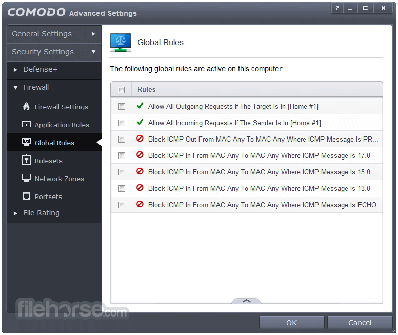Viewport: 398px width, 335px height.
Task: Go to Network Zones section
Action: pos(54,179)
